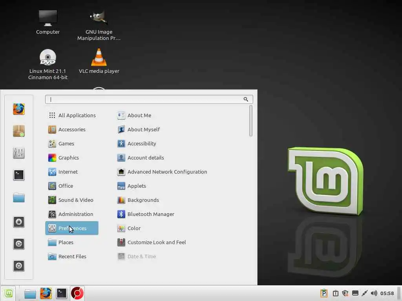Open About Myself from the list
Image resolution: width=402 pixels, height=301 pixels.
[x=139, y=129]
